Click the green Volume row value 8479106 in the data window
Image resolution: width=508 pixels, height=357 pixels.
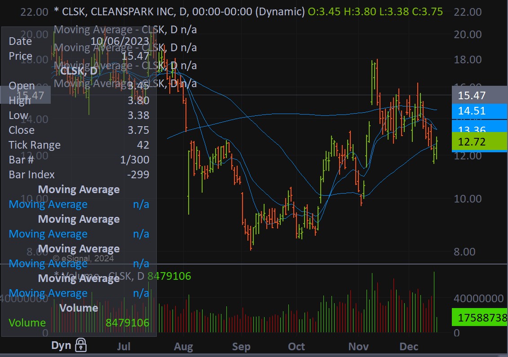pos(127,323)
